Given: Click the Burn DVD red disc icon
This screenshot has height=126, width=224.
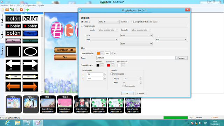Looking at the screenshot, I should pyautogui.click(x=21, y=10).
